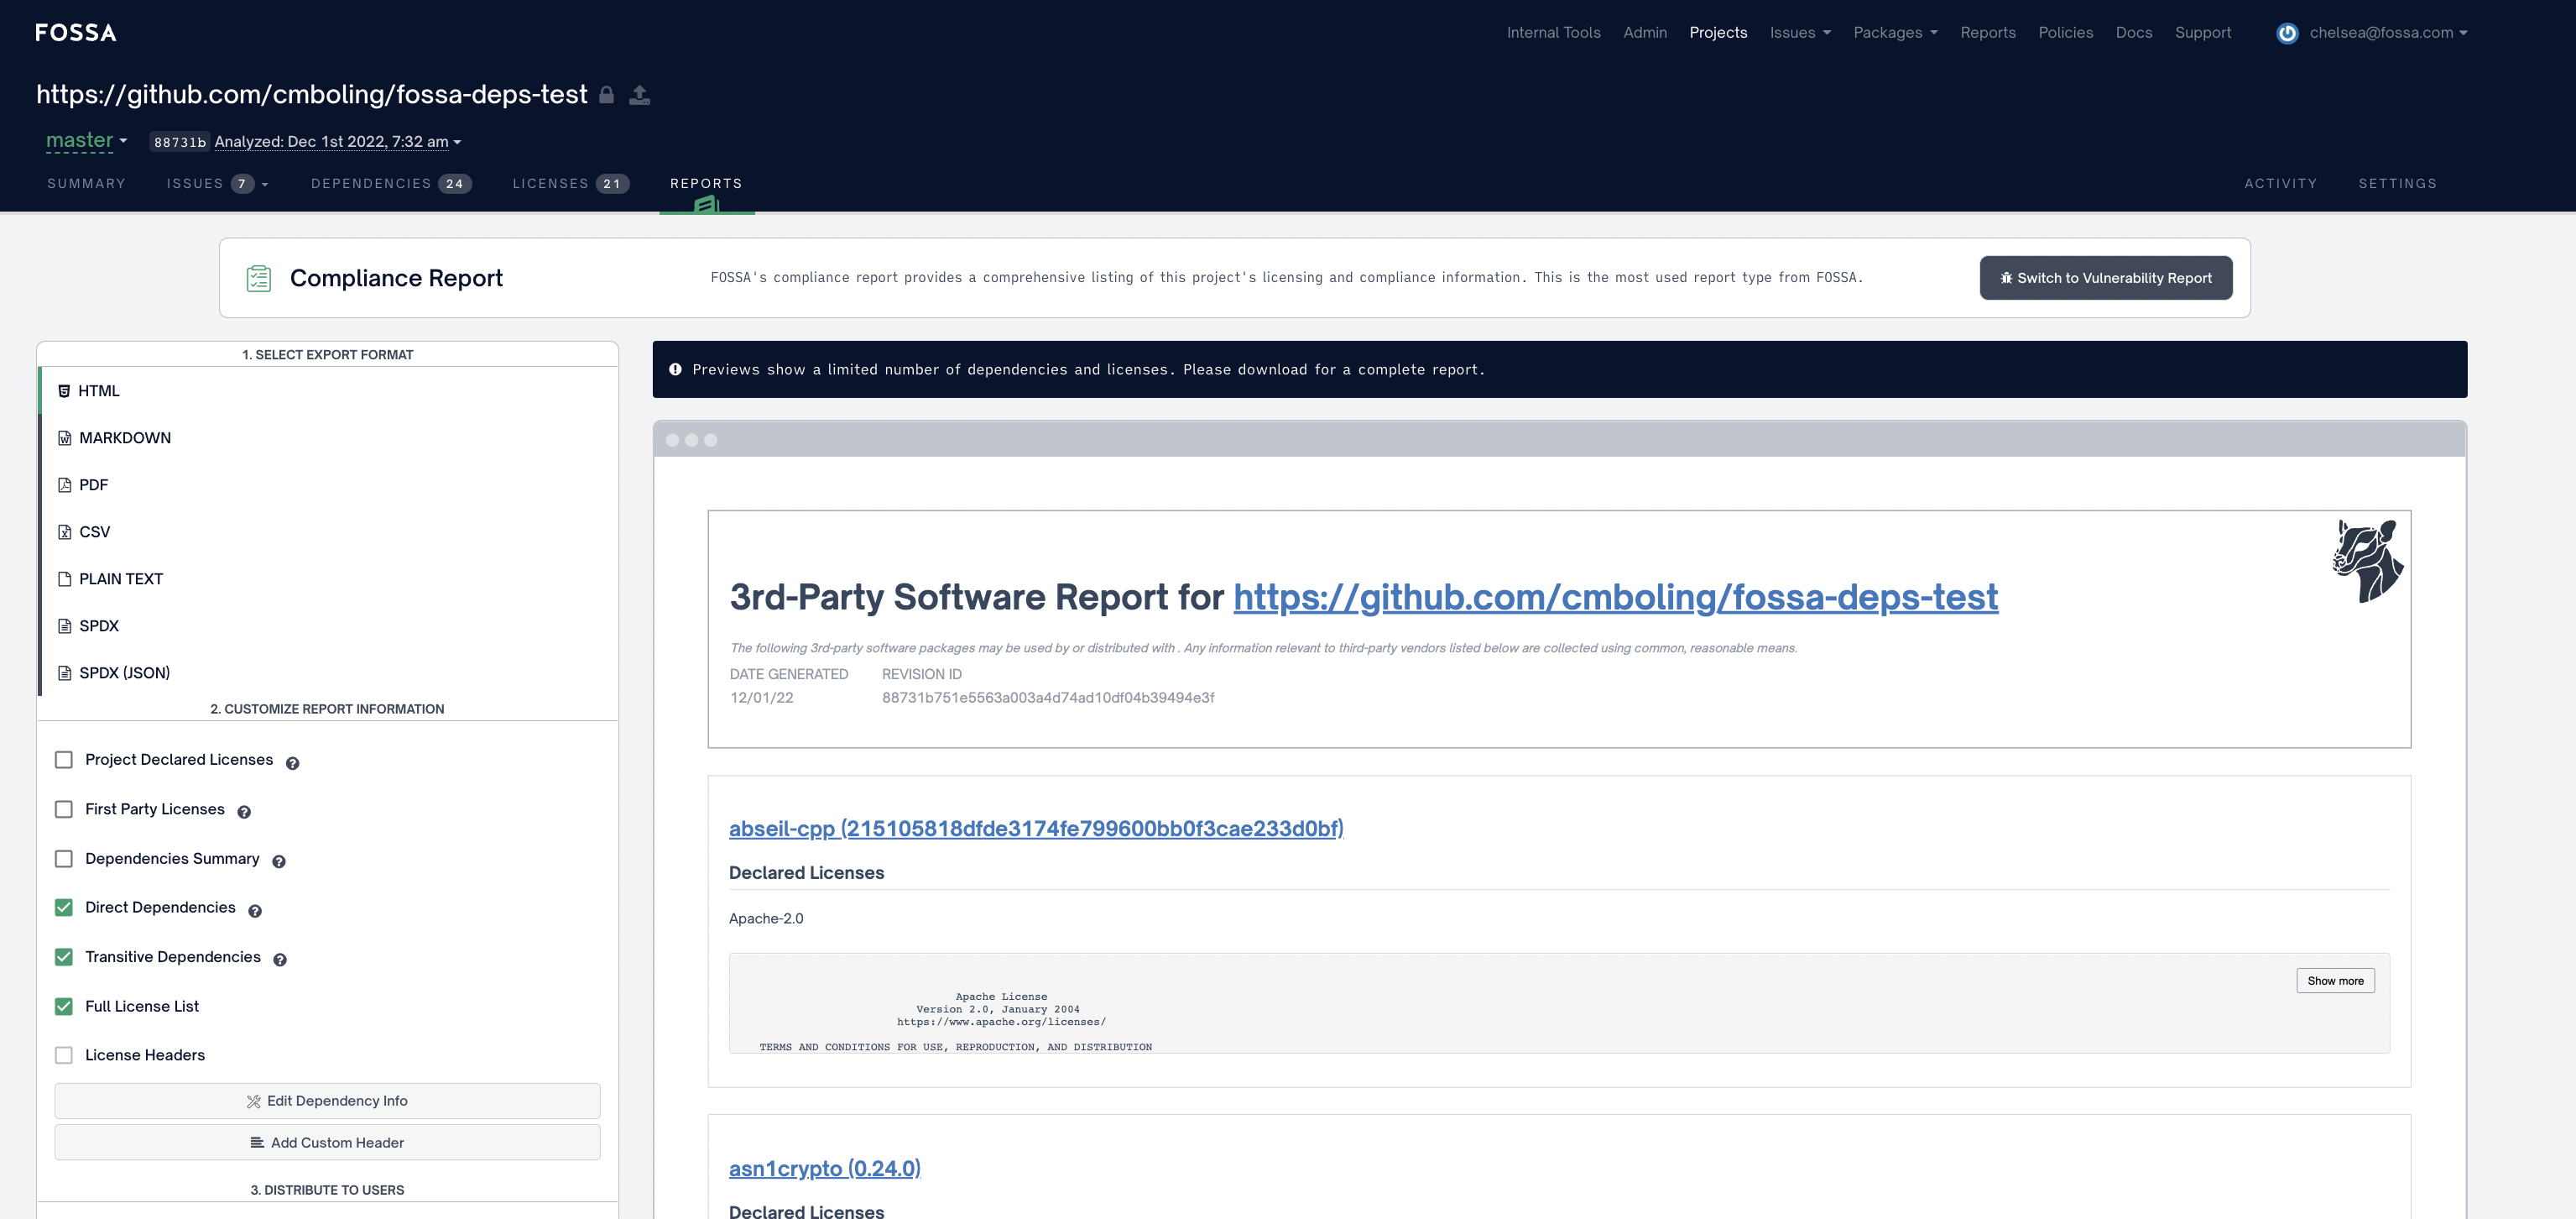Viewport: 2576px width, 1219px height.
Task: Select the MARKDOWN export format
Action: point(329,438)
